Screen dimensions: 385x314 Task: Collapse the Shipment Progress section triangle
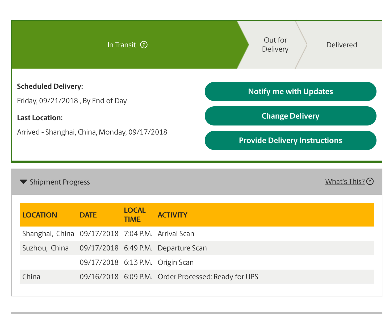pos(23,182)
